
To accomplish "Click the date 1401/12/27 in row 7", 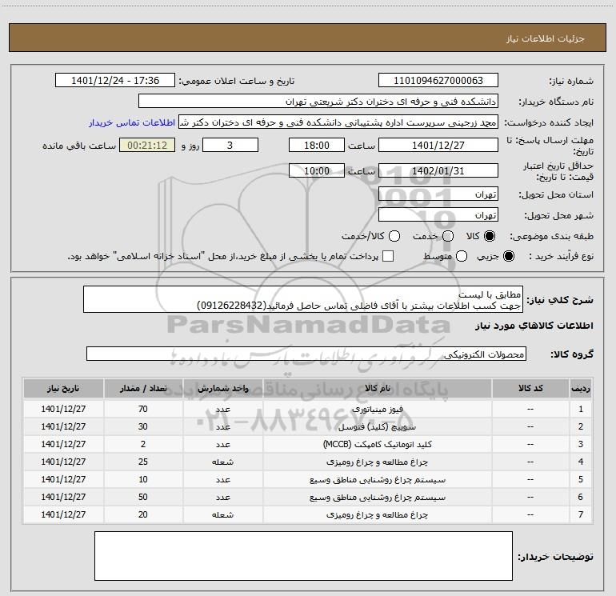I will click(63, 514).
